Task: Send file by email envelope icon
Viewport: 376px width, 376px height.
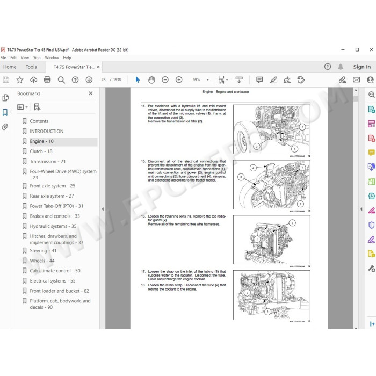Action: click(x=356, y=79)
